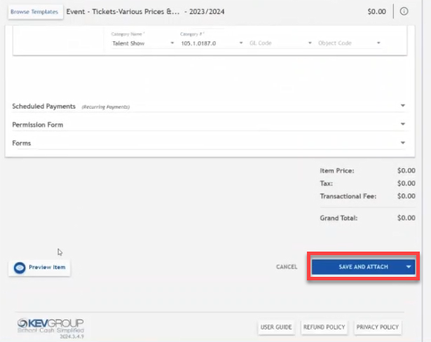Open the Save and Attach dropdown arrow
This screenshot has width=431, height=342.
[x=409, y=267]
